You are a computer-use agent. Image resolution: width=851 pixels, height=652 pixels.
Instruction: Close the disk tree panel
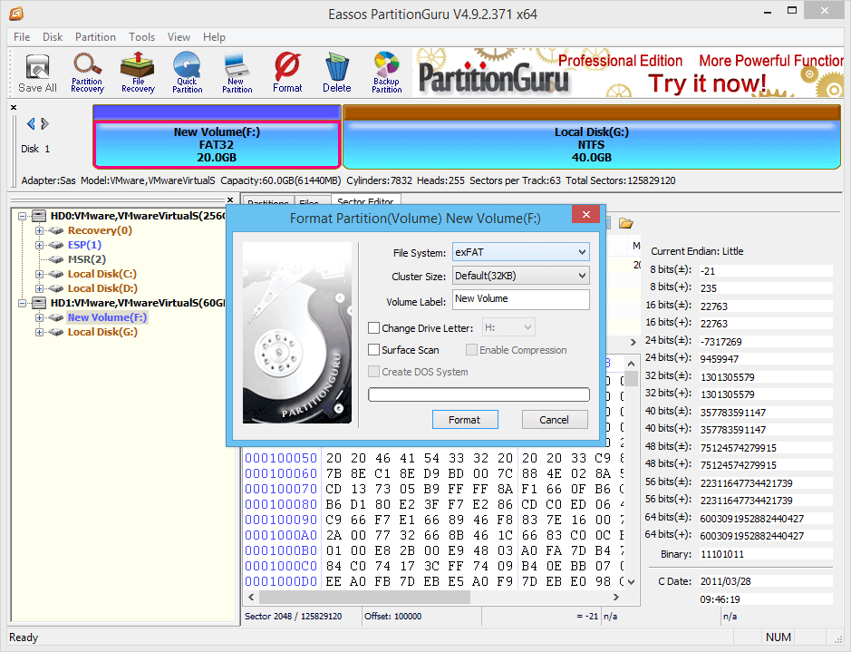(x=230, y=199)
